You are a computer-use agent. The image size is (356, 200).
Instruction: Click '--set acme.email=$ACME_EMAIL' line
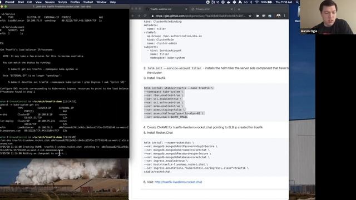point(166,117)
